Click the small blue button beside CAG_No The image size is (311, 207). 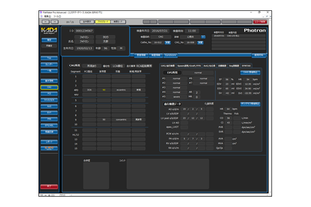[201, 42]
